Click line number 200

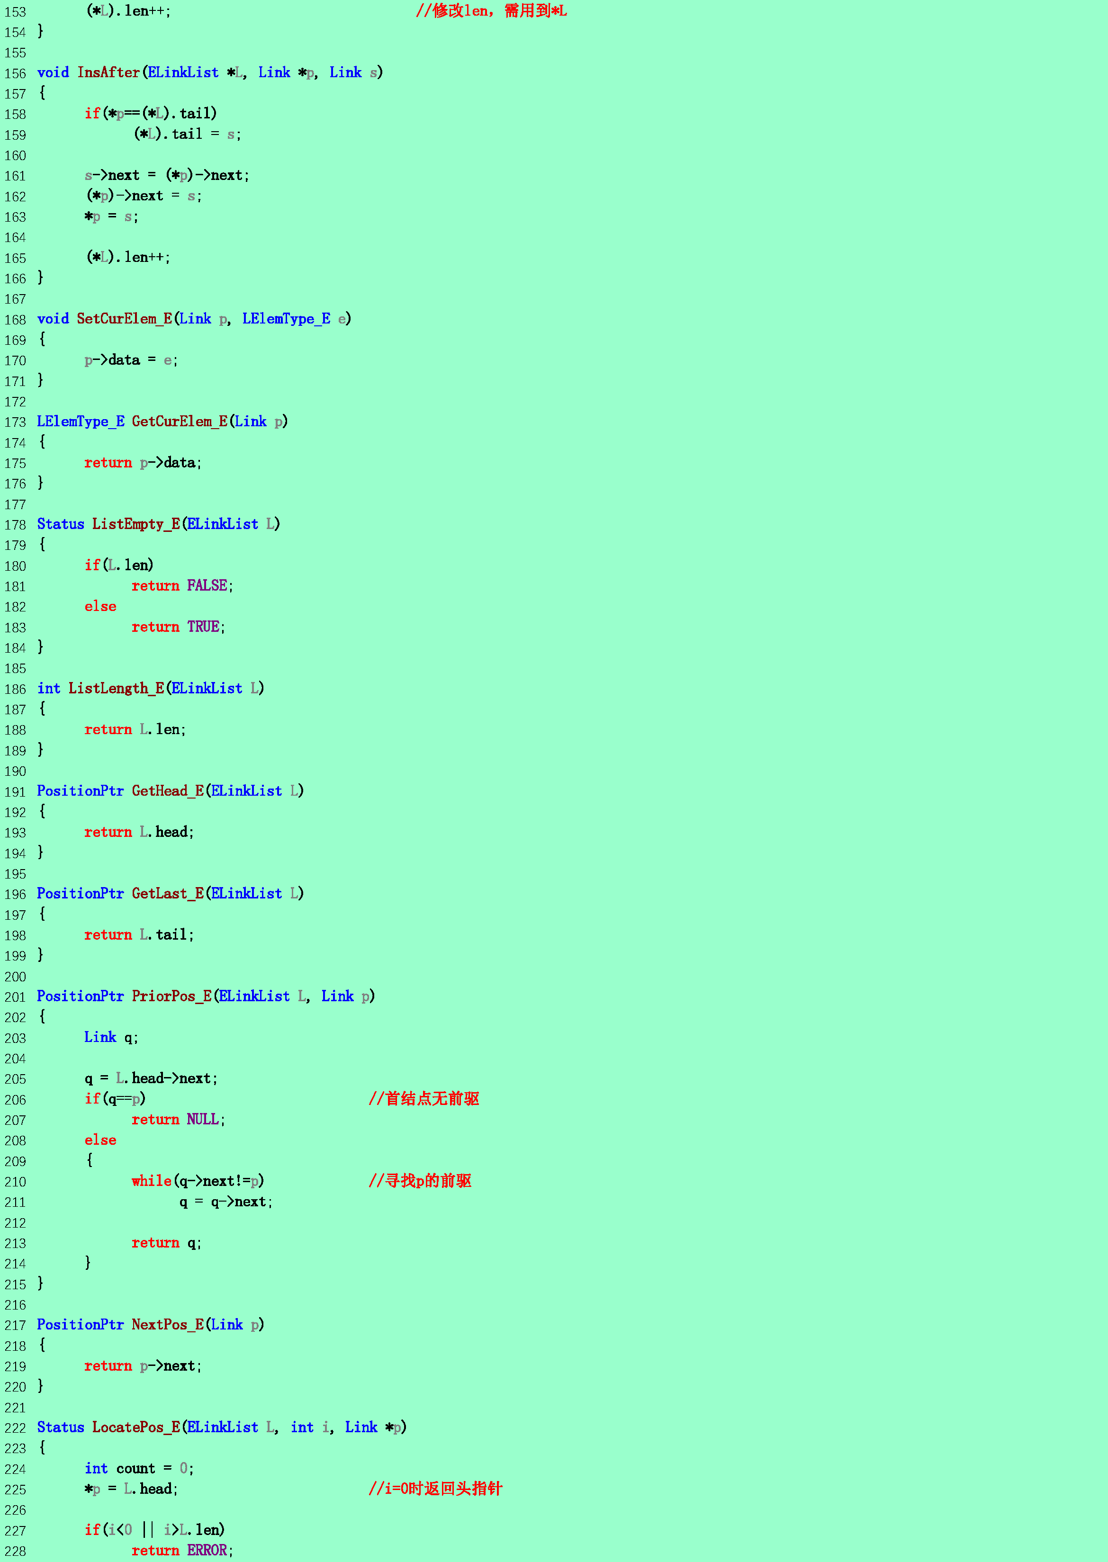[15, 977]
